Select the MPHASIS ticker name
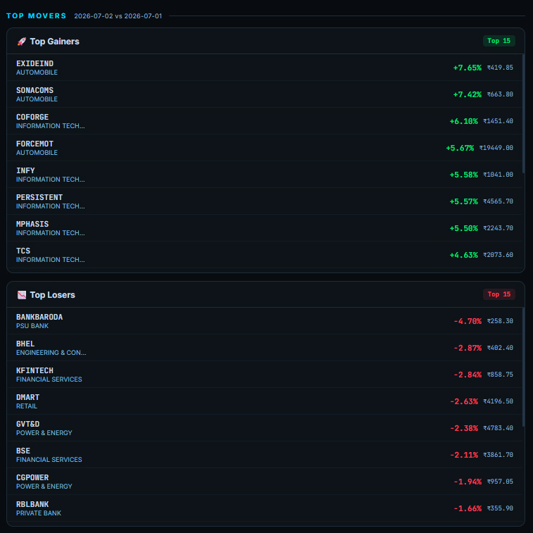 (x=32, y=224)
